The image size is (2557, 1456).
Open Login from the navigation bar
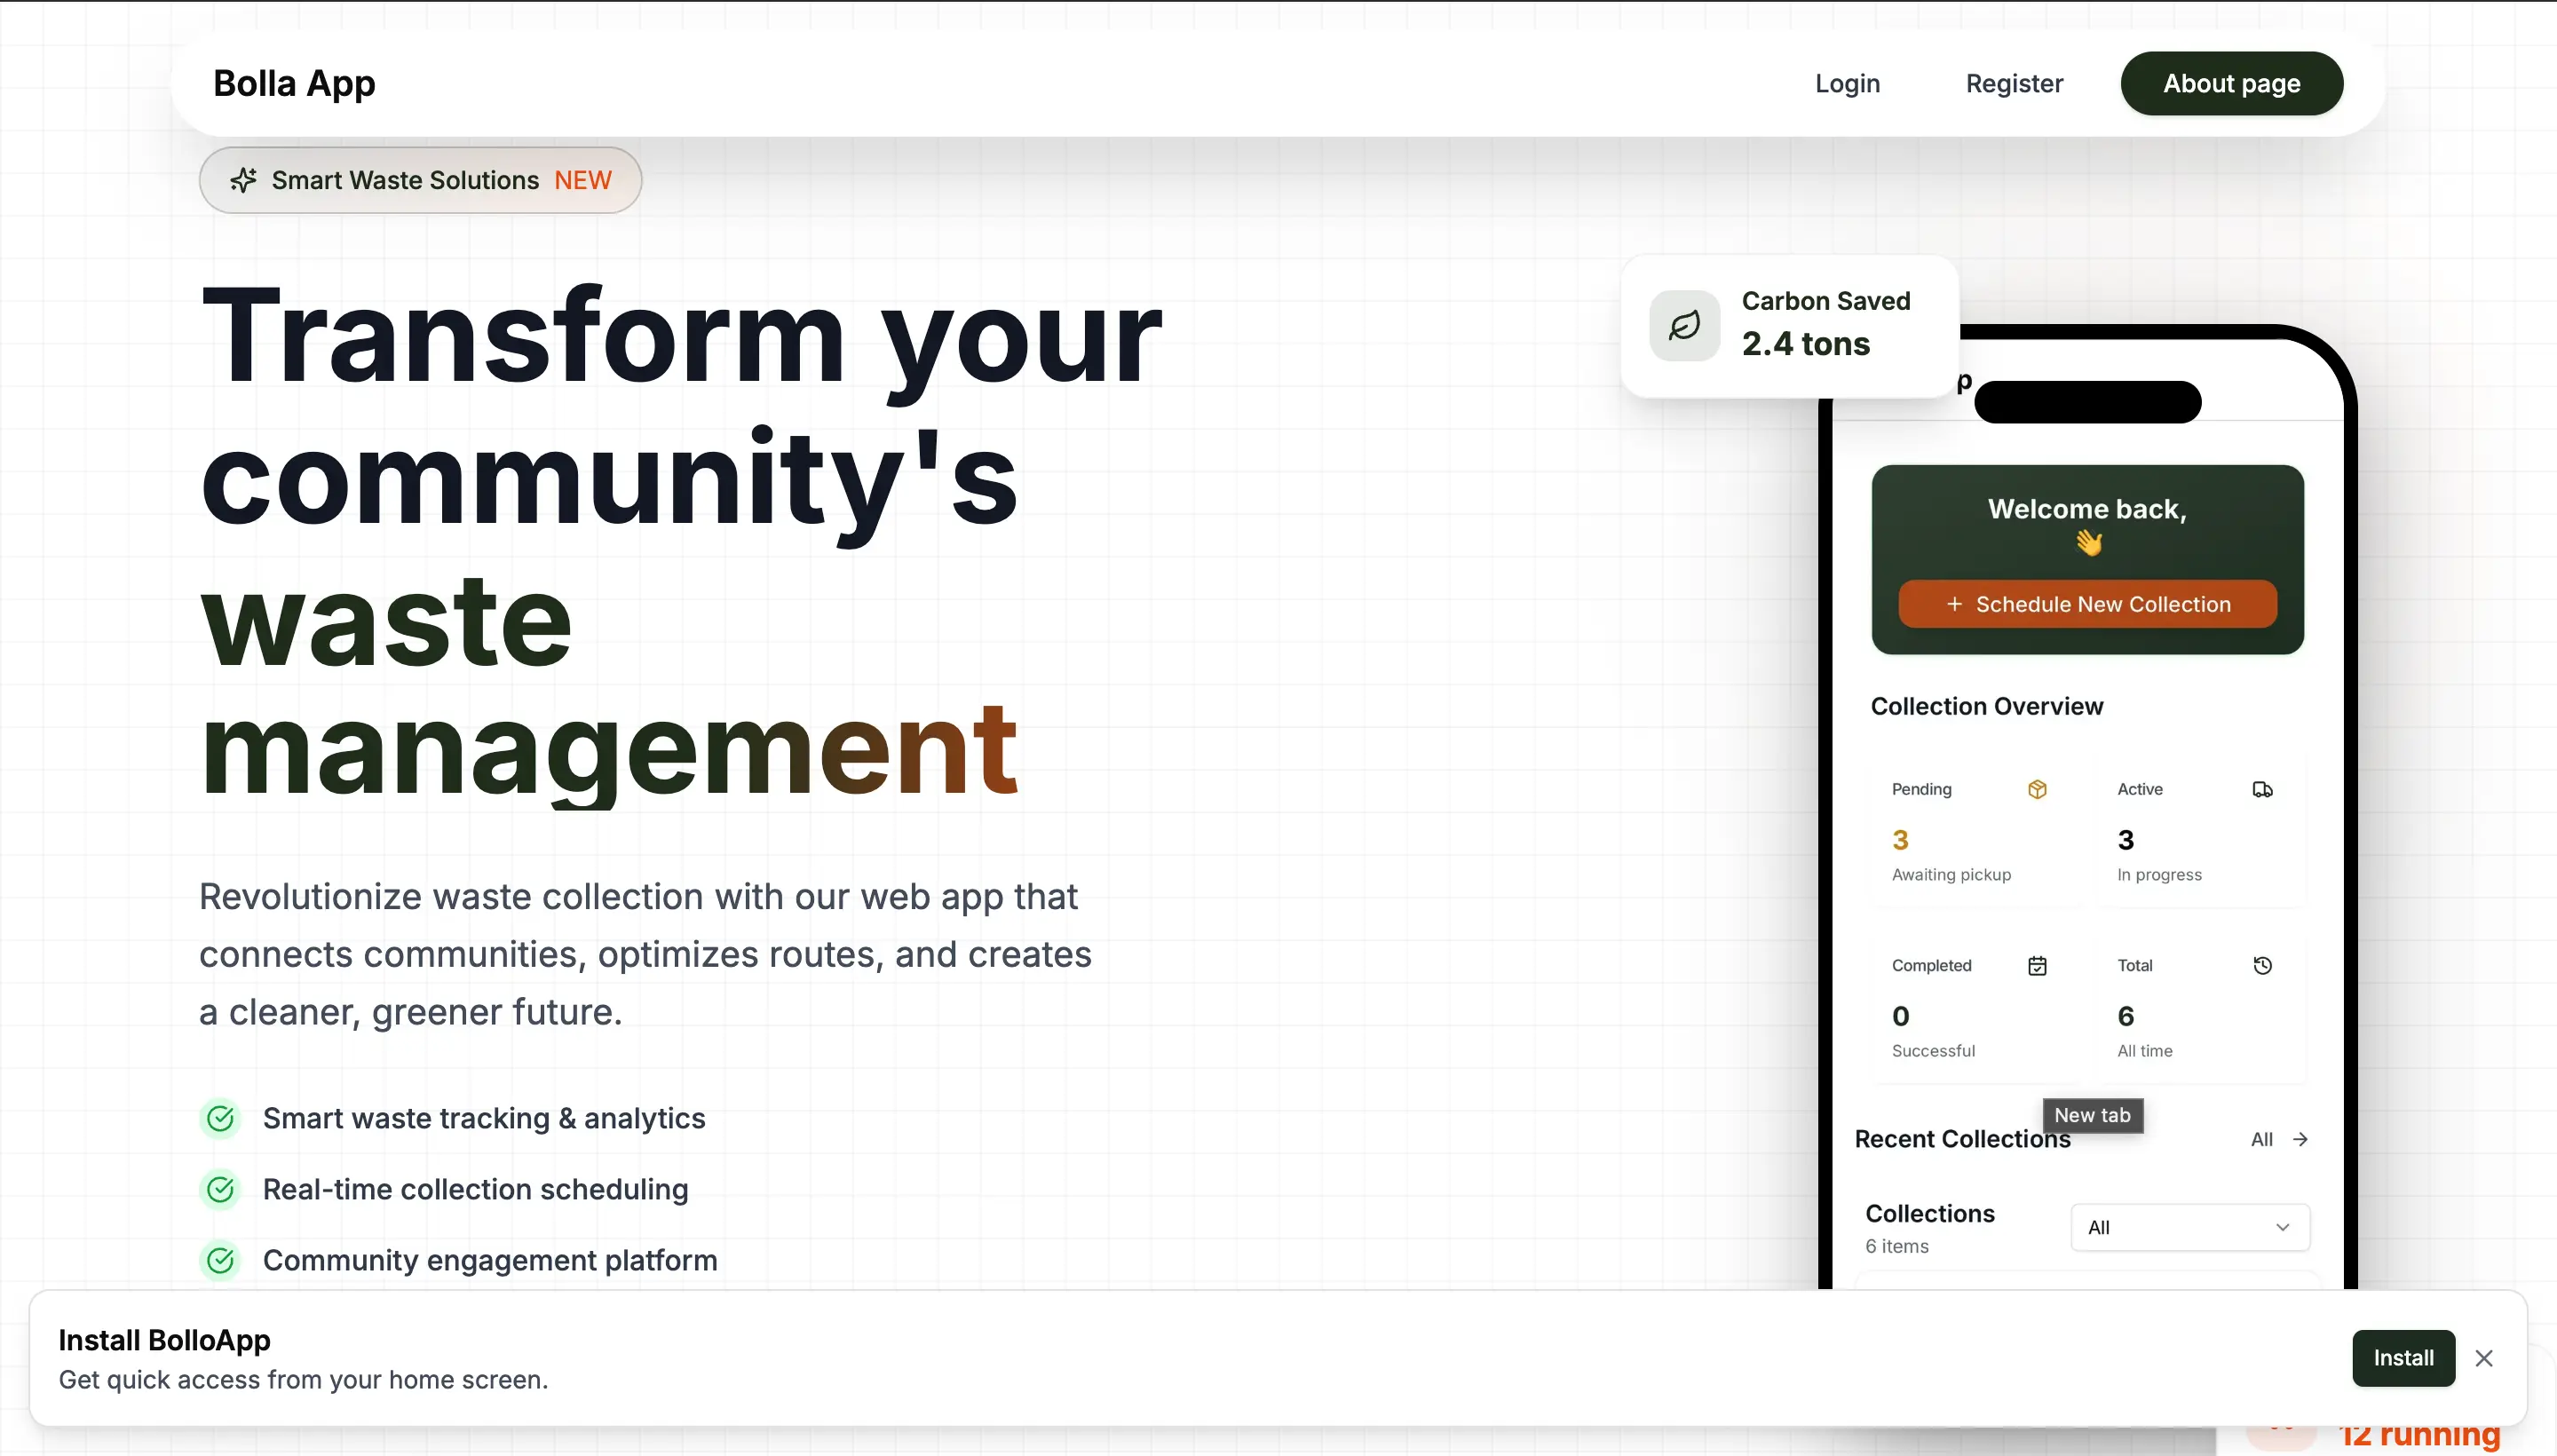[1847, 83]
